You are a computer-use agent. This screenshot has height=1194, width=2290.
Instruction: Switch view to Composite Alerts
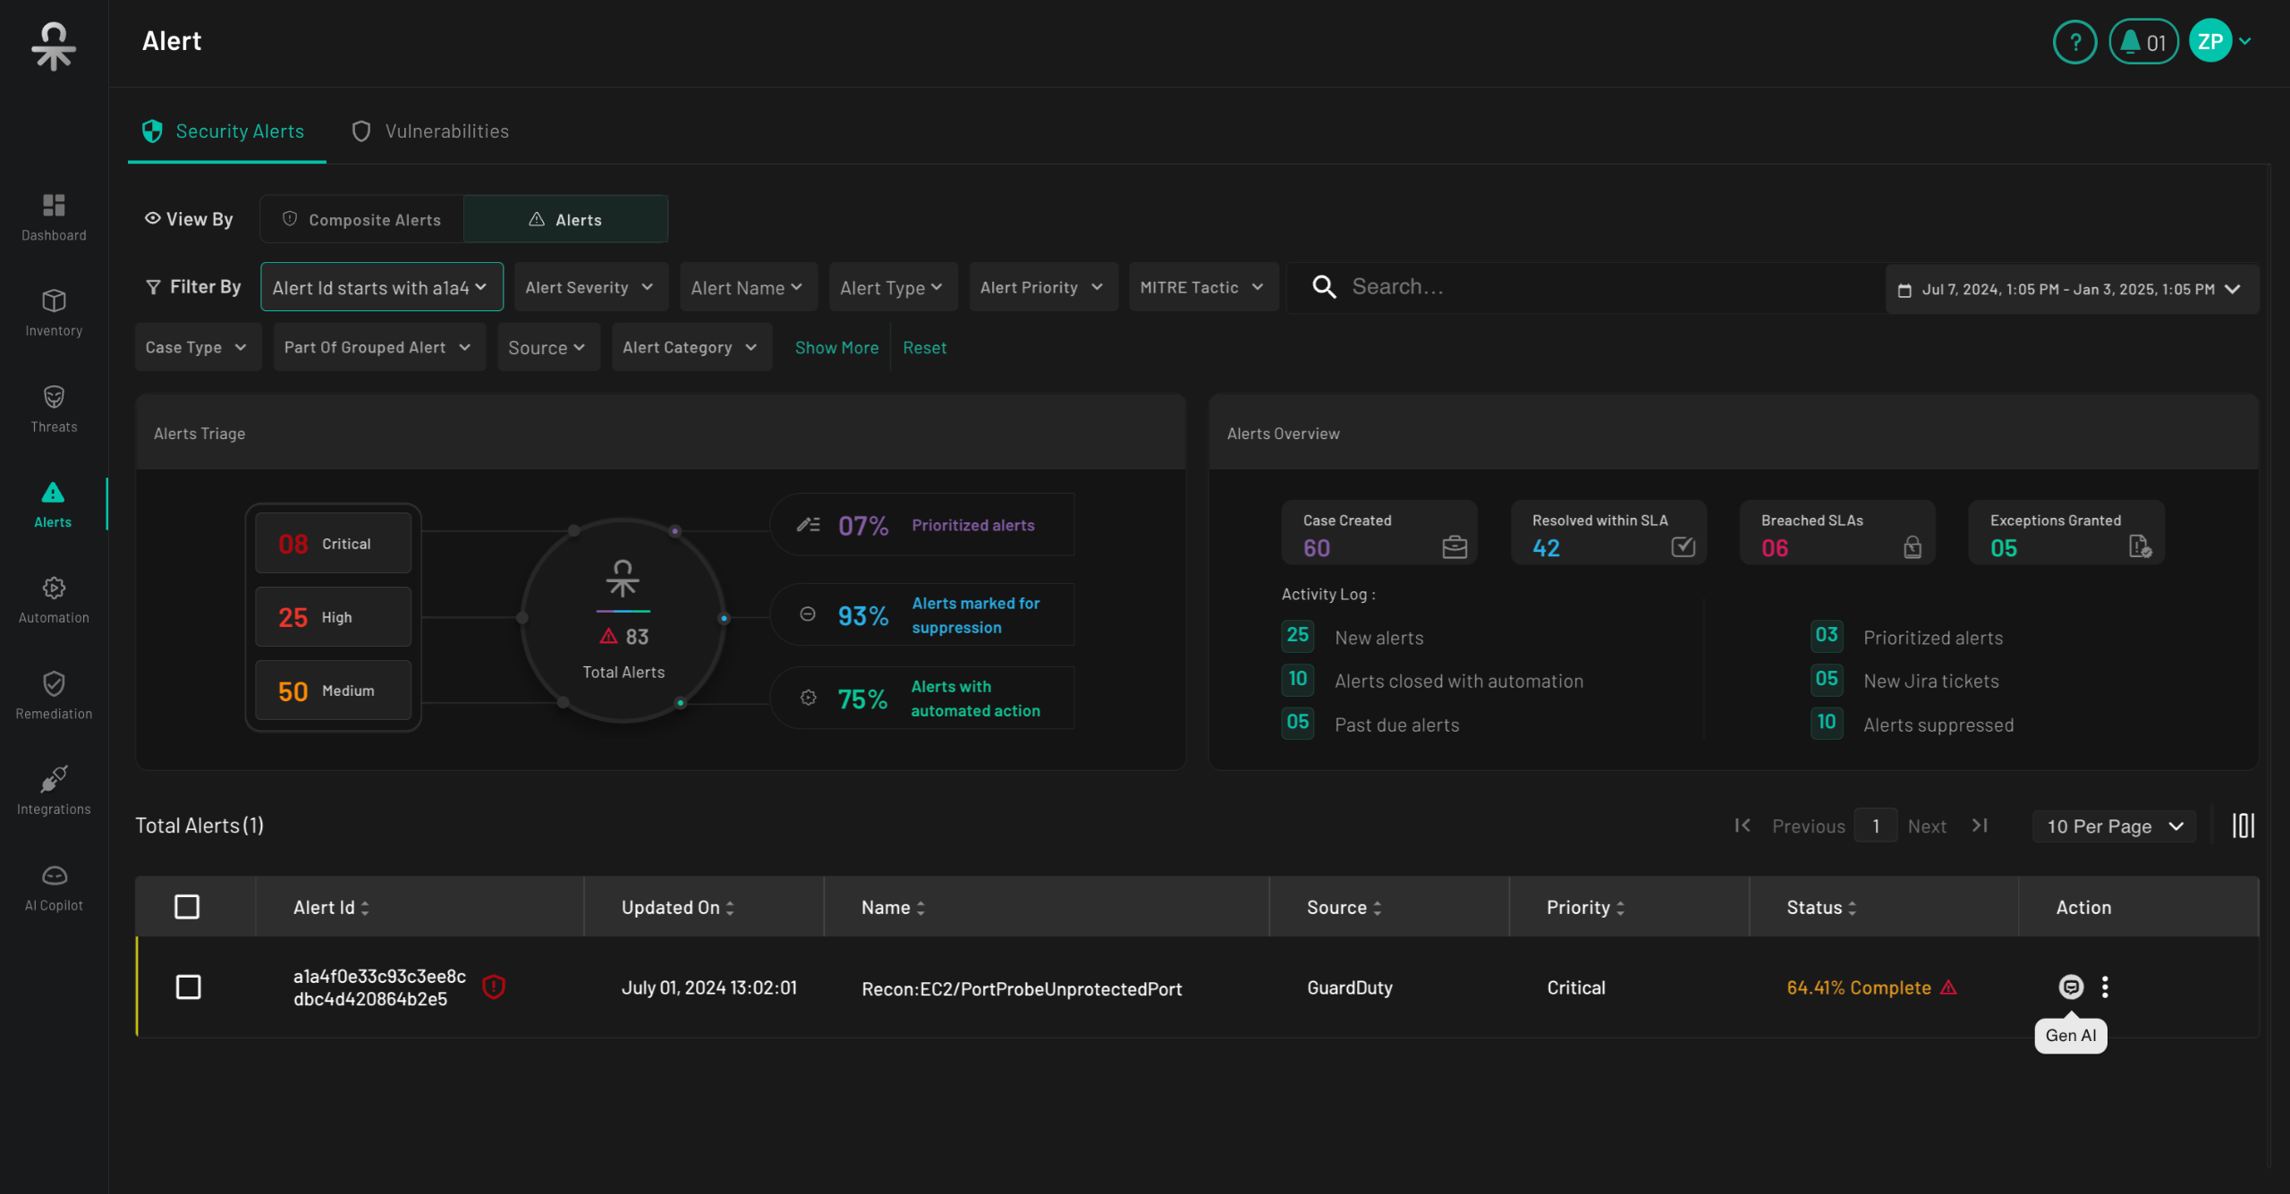click(362, 219)
